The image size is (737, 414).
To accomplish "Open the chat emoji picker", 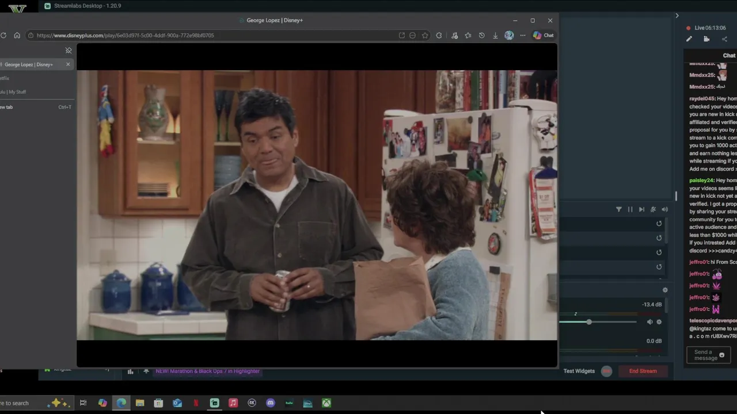I will [x=721, y=355].
